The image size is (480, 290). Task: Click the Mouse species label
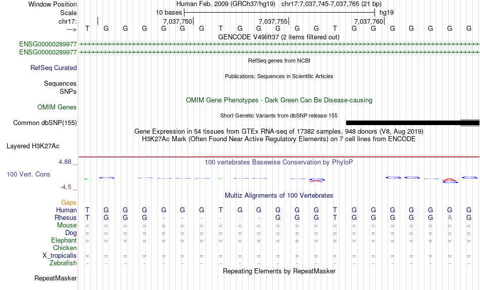[x=67, y=225]
